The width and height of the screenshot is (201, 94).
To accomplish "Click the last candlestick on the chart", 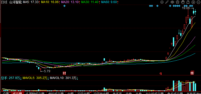I will click(196, 12).
